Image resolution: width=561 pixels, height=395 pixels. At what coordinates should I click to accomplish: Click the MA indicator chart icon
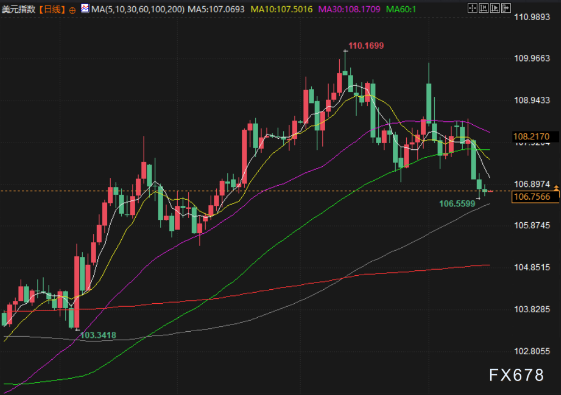tap(85, 8)
